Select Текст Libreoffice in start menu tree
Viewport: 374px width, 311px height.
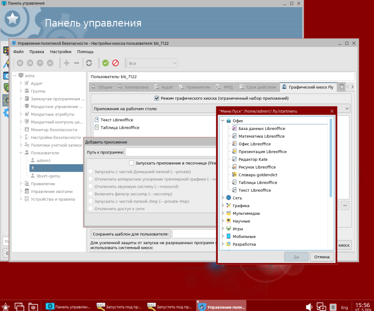[255, 190]
